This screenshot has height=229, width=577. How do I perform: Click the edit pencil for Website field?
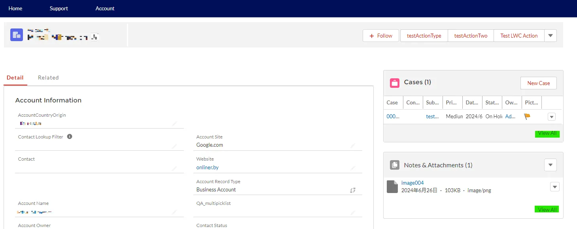point(353,168)
